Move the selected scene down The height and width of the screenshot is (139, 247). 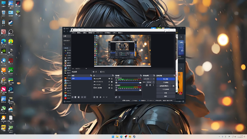(x=85, y=97)
